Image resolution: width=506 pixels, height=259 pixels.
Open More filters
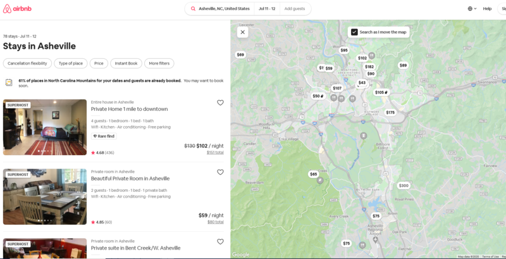click(x=159, y=63)
